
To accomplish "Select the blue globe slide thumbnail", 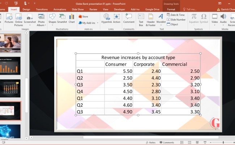I will pos(10,132).
